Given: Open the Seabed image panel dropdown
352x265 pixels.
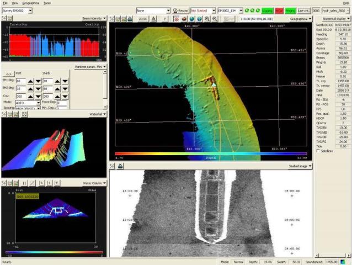Looking at the screenshot, I should pos(301,166).
